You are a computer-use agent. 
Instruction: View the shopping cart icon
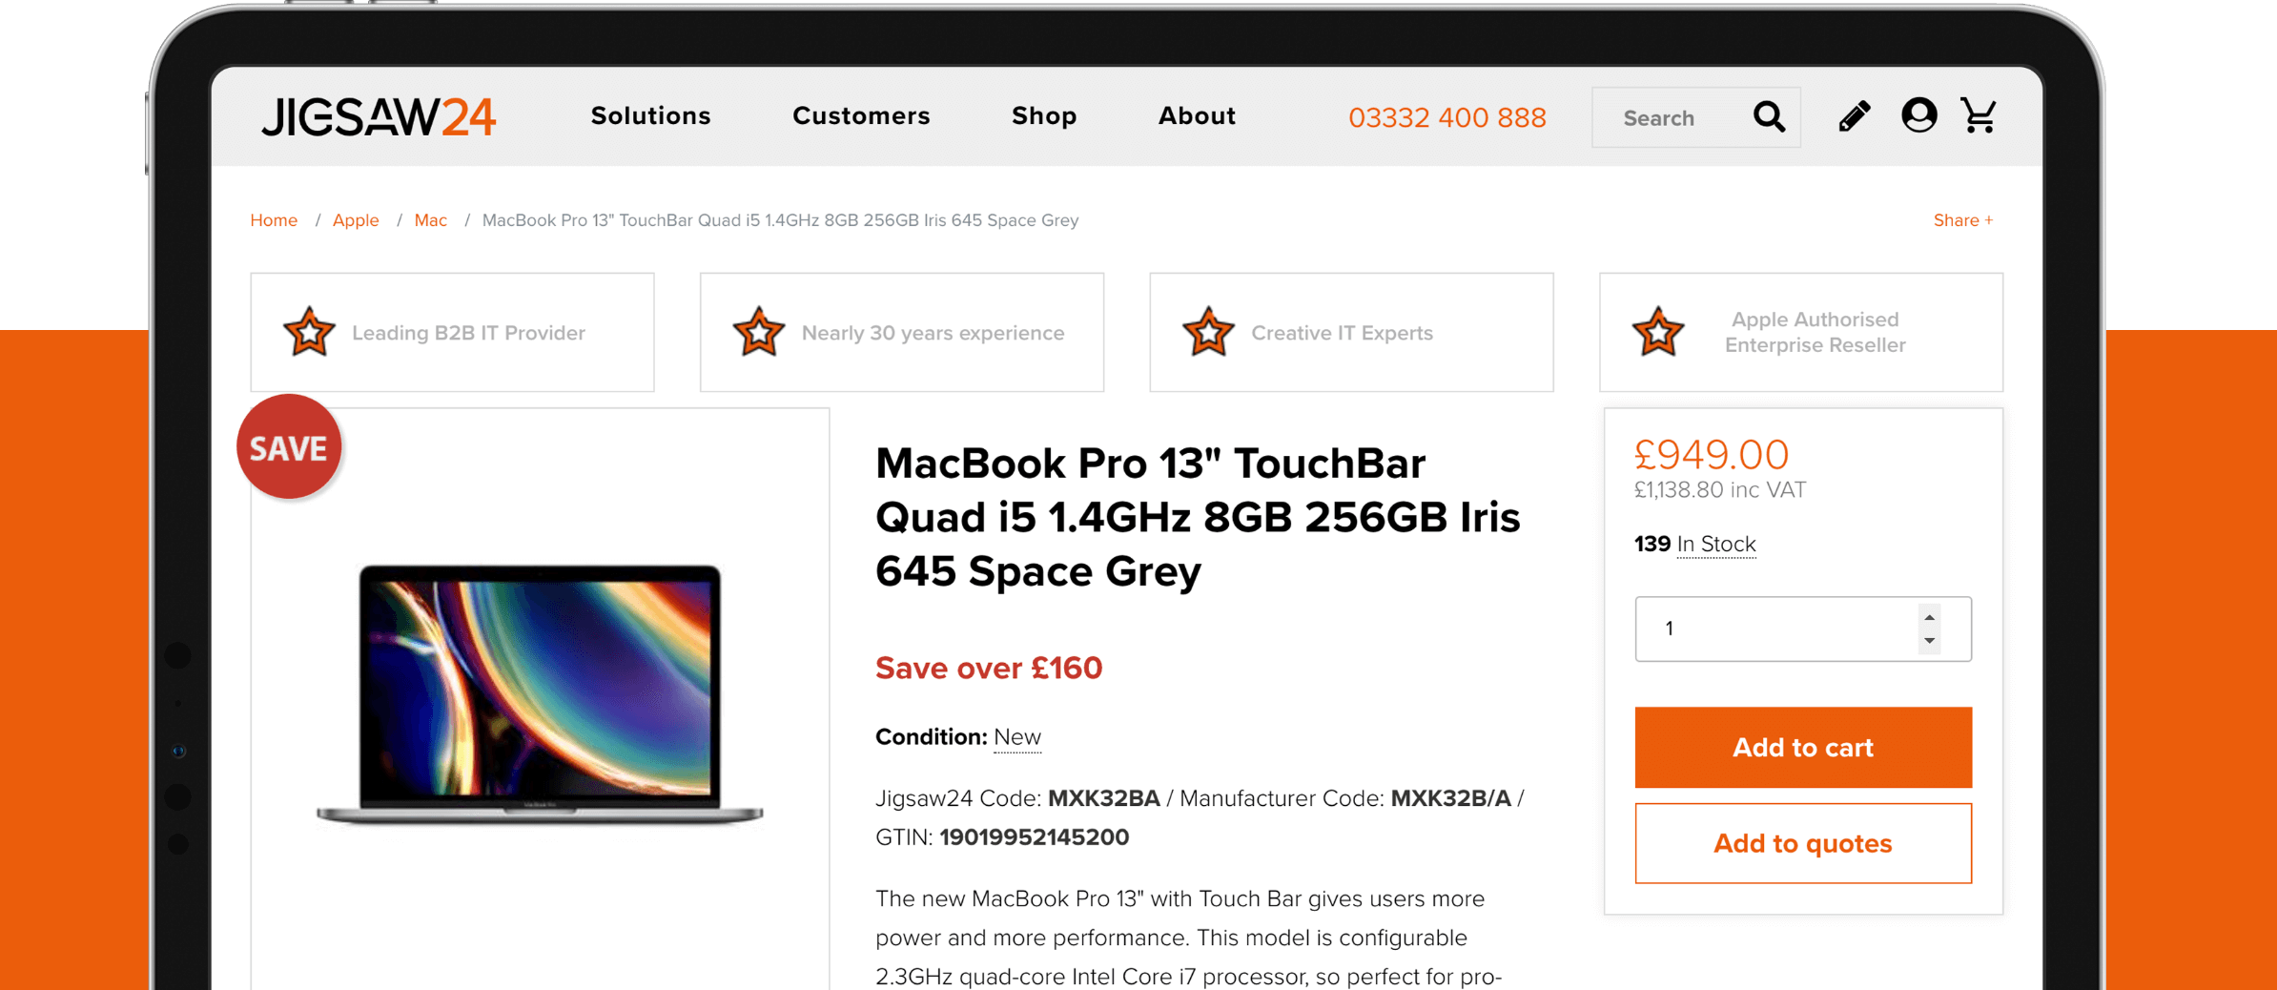click(x=1980, y=116)
